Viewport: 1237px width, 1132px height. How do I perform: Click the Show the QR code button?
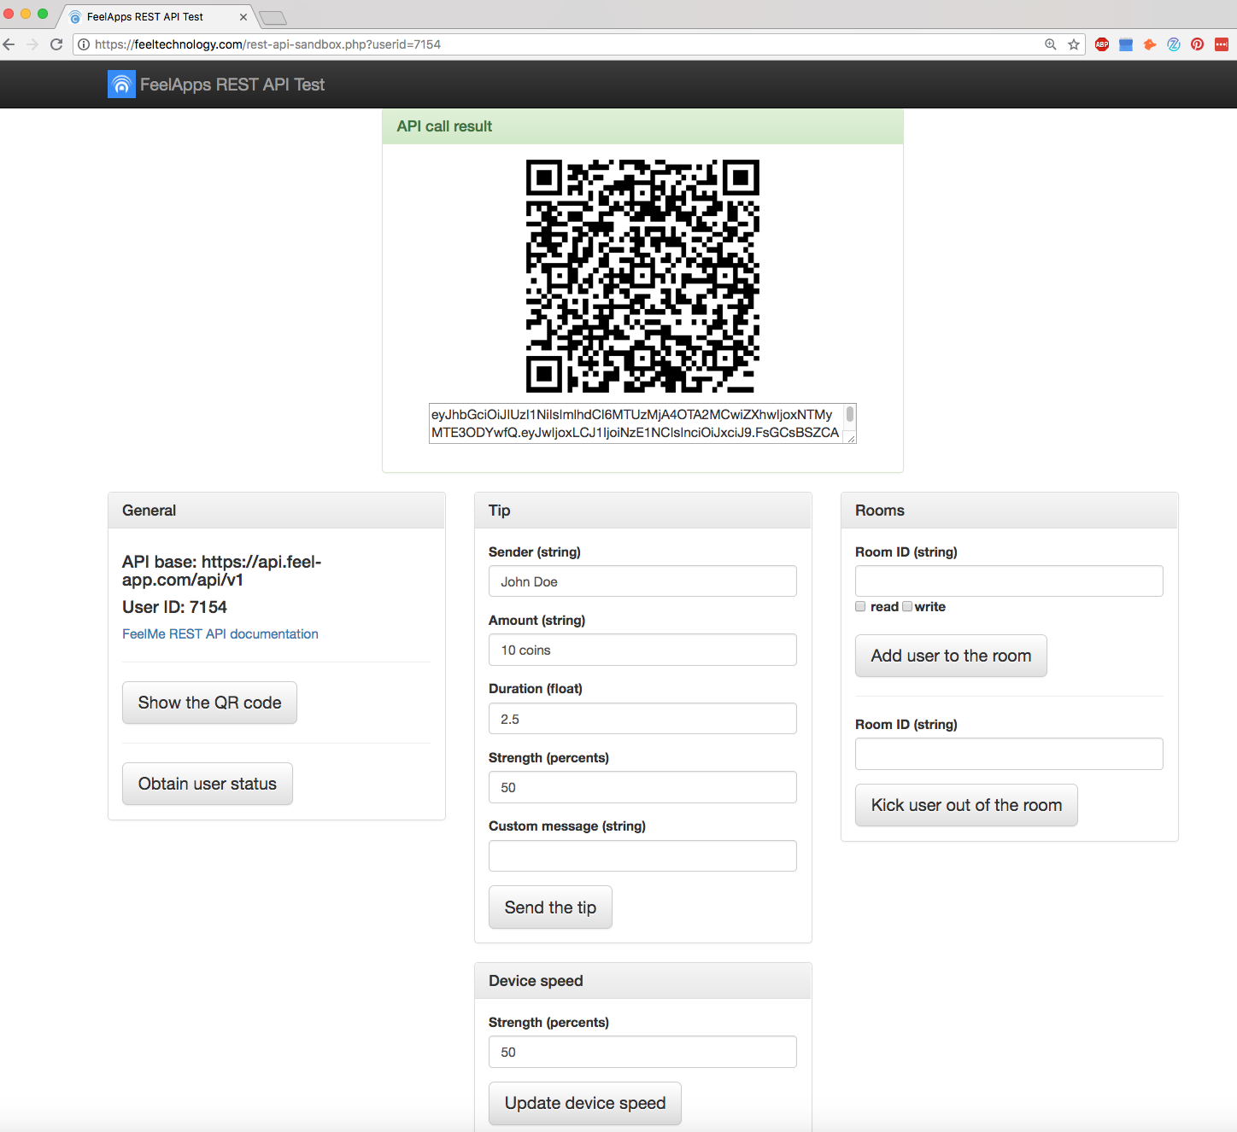(x=209, y=702)
